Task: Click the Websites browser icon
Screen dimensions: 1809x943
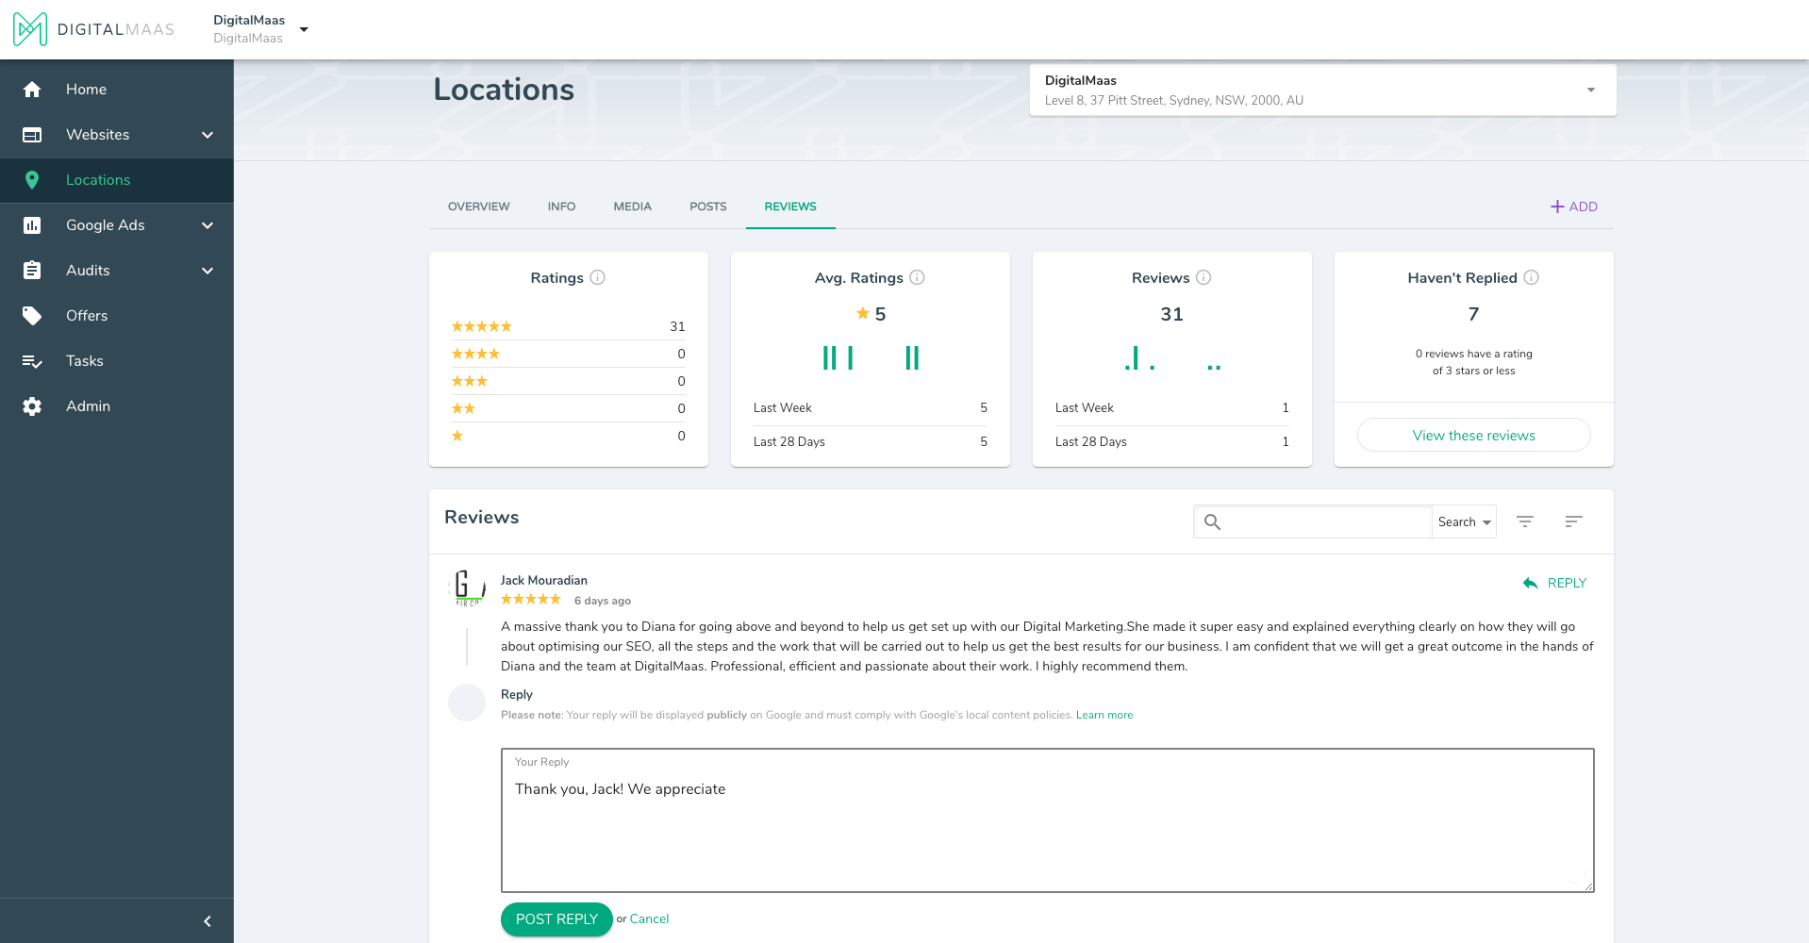Action: point(32,135)
